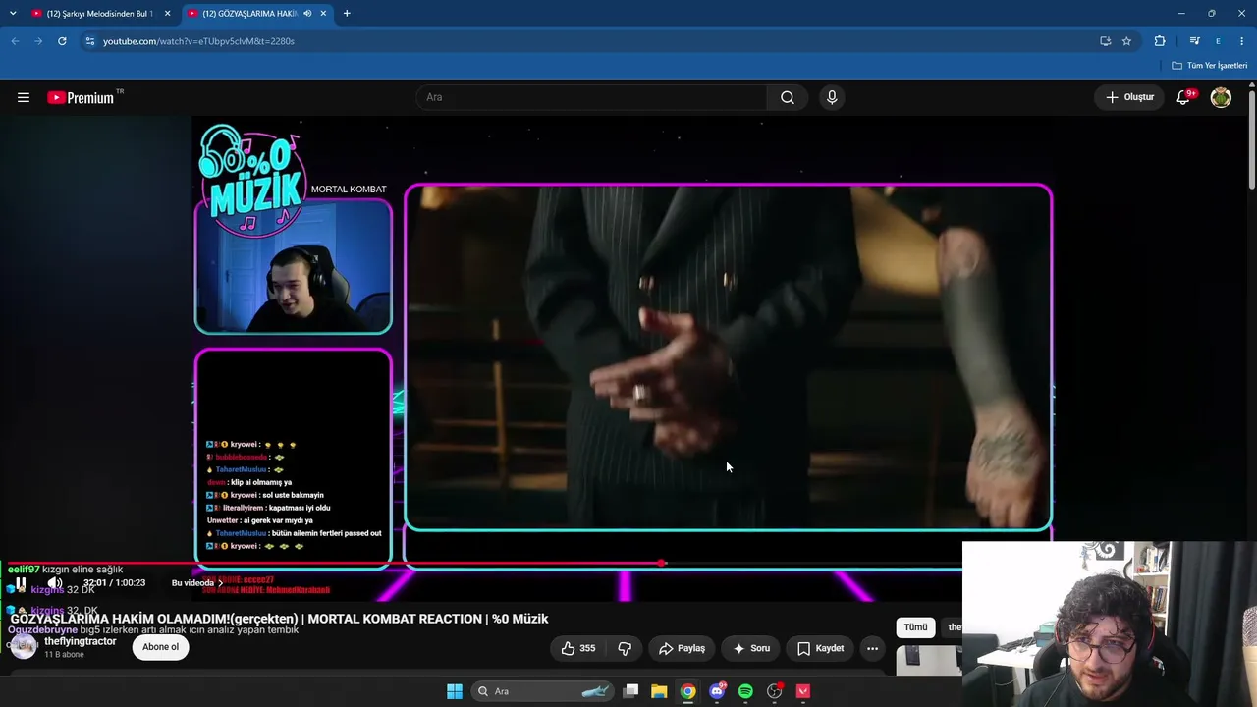The height and width of the screenshot is (707, 1257).
Task: Dislike the video with thumbs-down
Action: [x=625, y=648]
